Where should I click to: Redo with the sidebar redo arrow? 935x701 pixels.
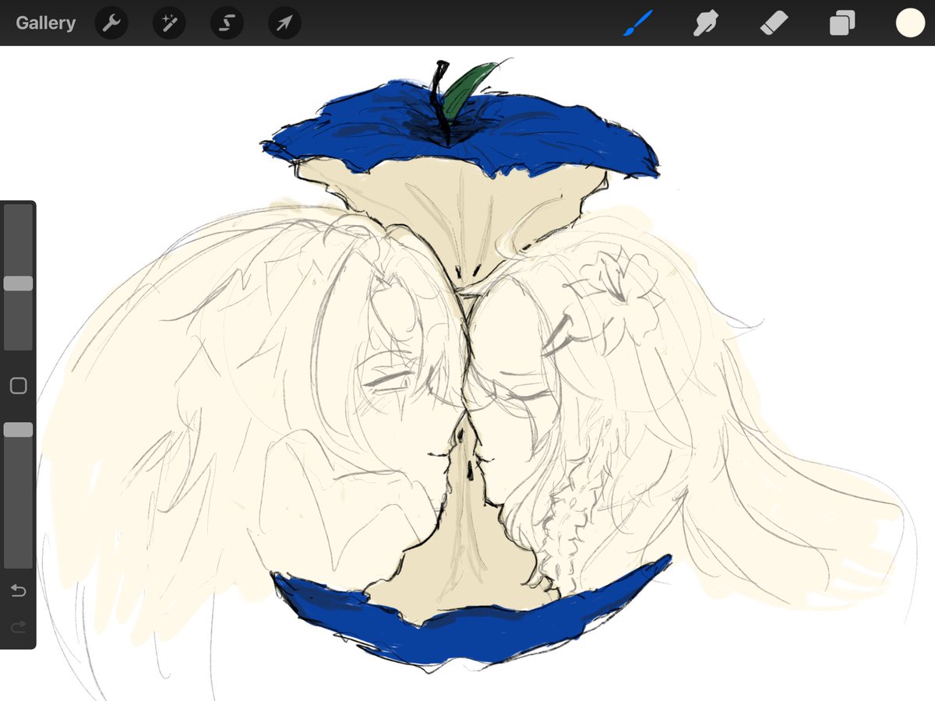(18, 626)
